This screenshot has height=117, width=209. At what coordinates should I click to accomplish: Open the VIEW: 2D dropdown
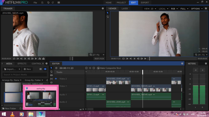[x=150, y=9]
